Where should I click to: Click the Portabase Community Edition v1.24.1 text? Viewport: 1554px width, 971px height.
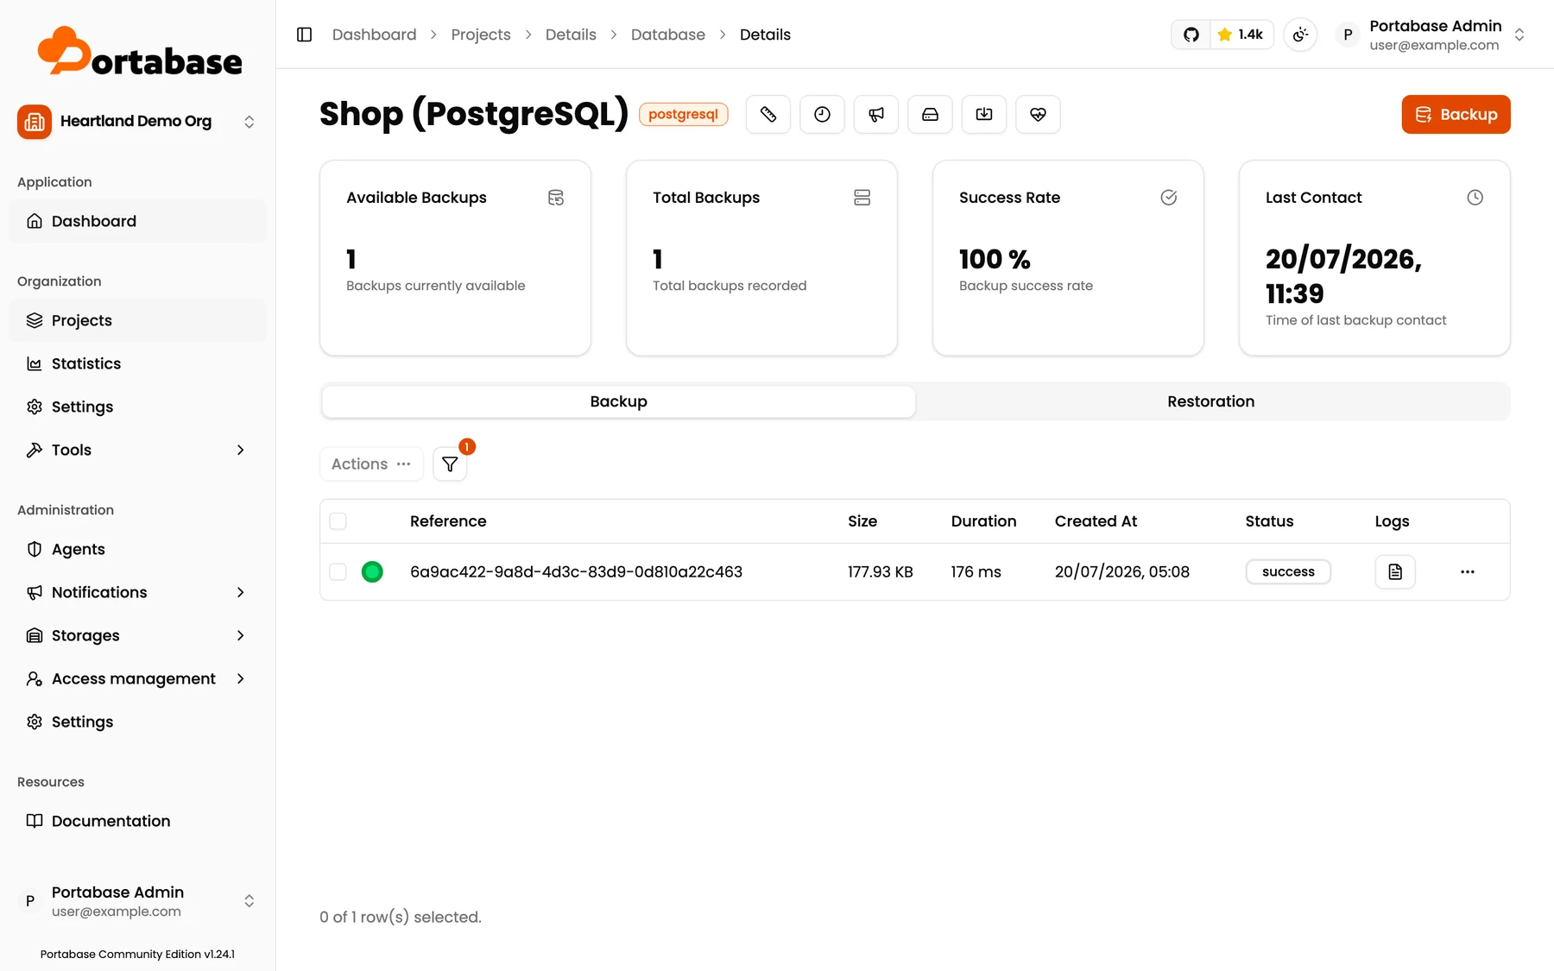(x=137, y=954)
